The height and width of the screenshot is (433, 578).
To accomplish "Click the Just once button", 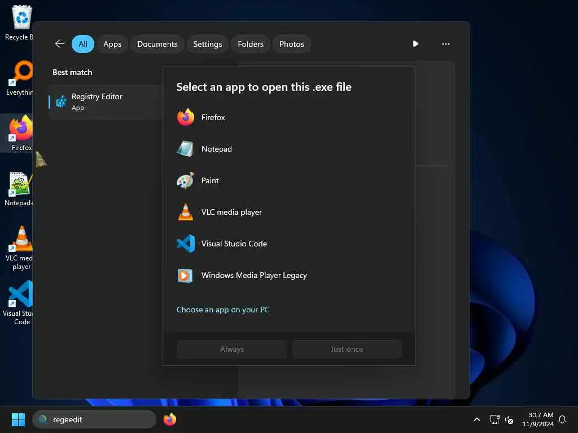I will click(347, 349).
